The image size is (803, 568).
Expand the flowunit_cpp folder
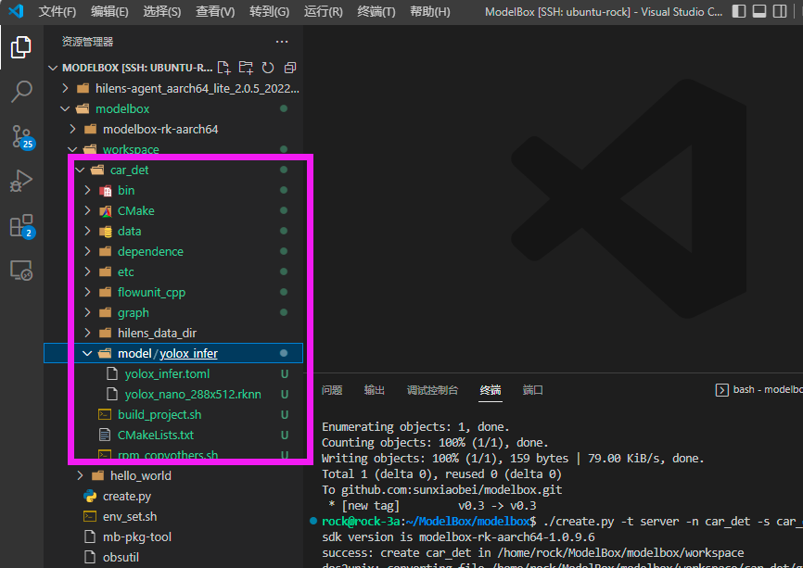click(87, 292)
